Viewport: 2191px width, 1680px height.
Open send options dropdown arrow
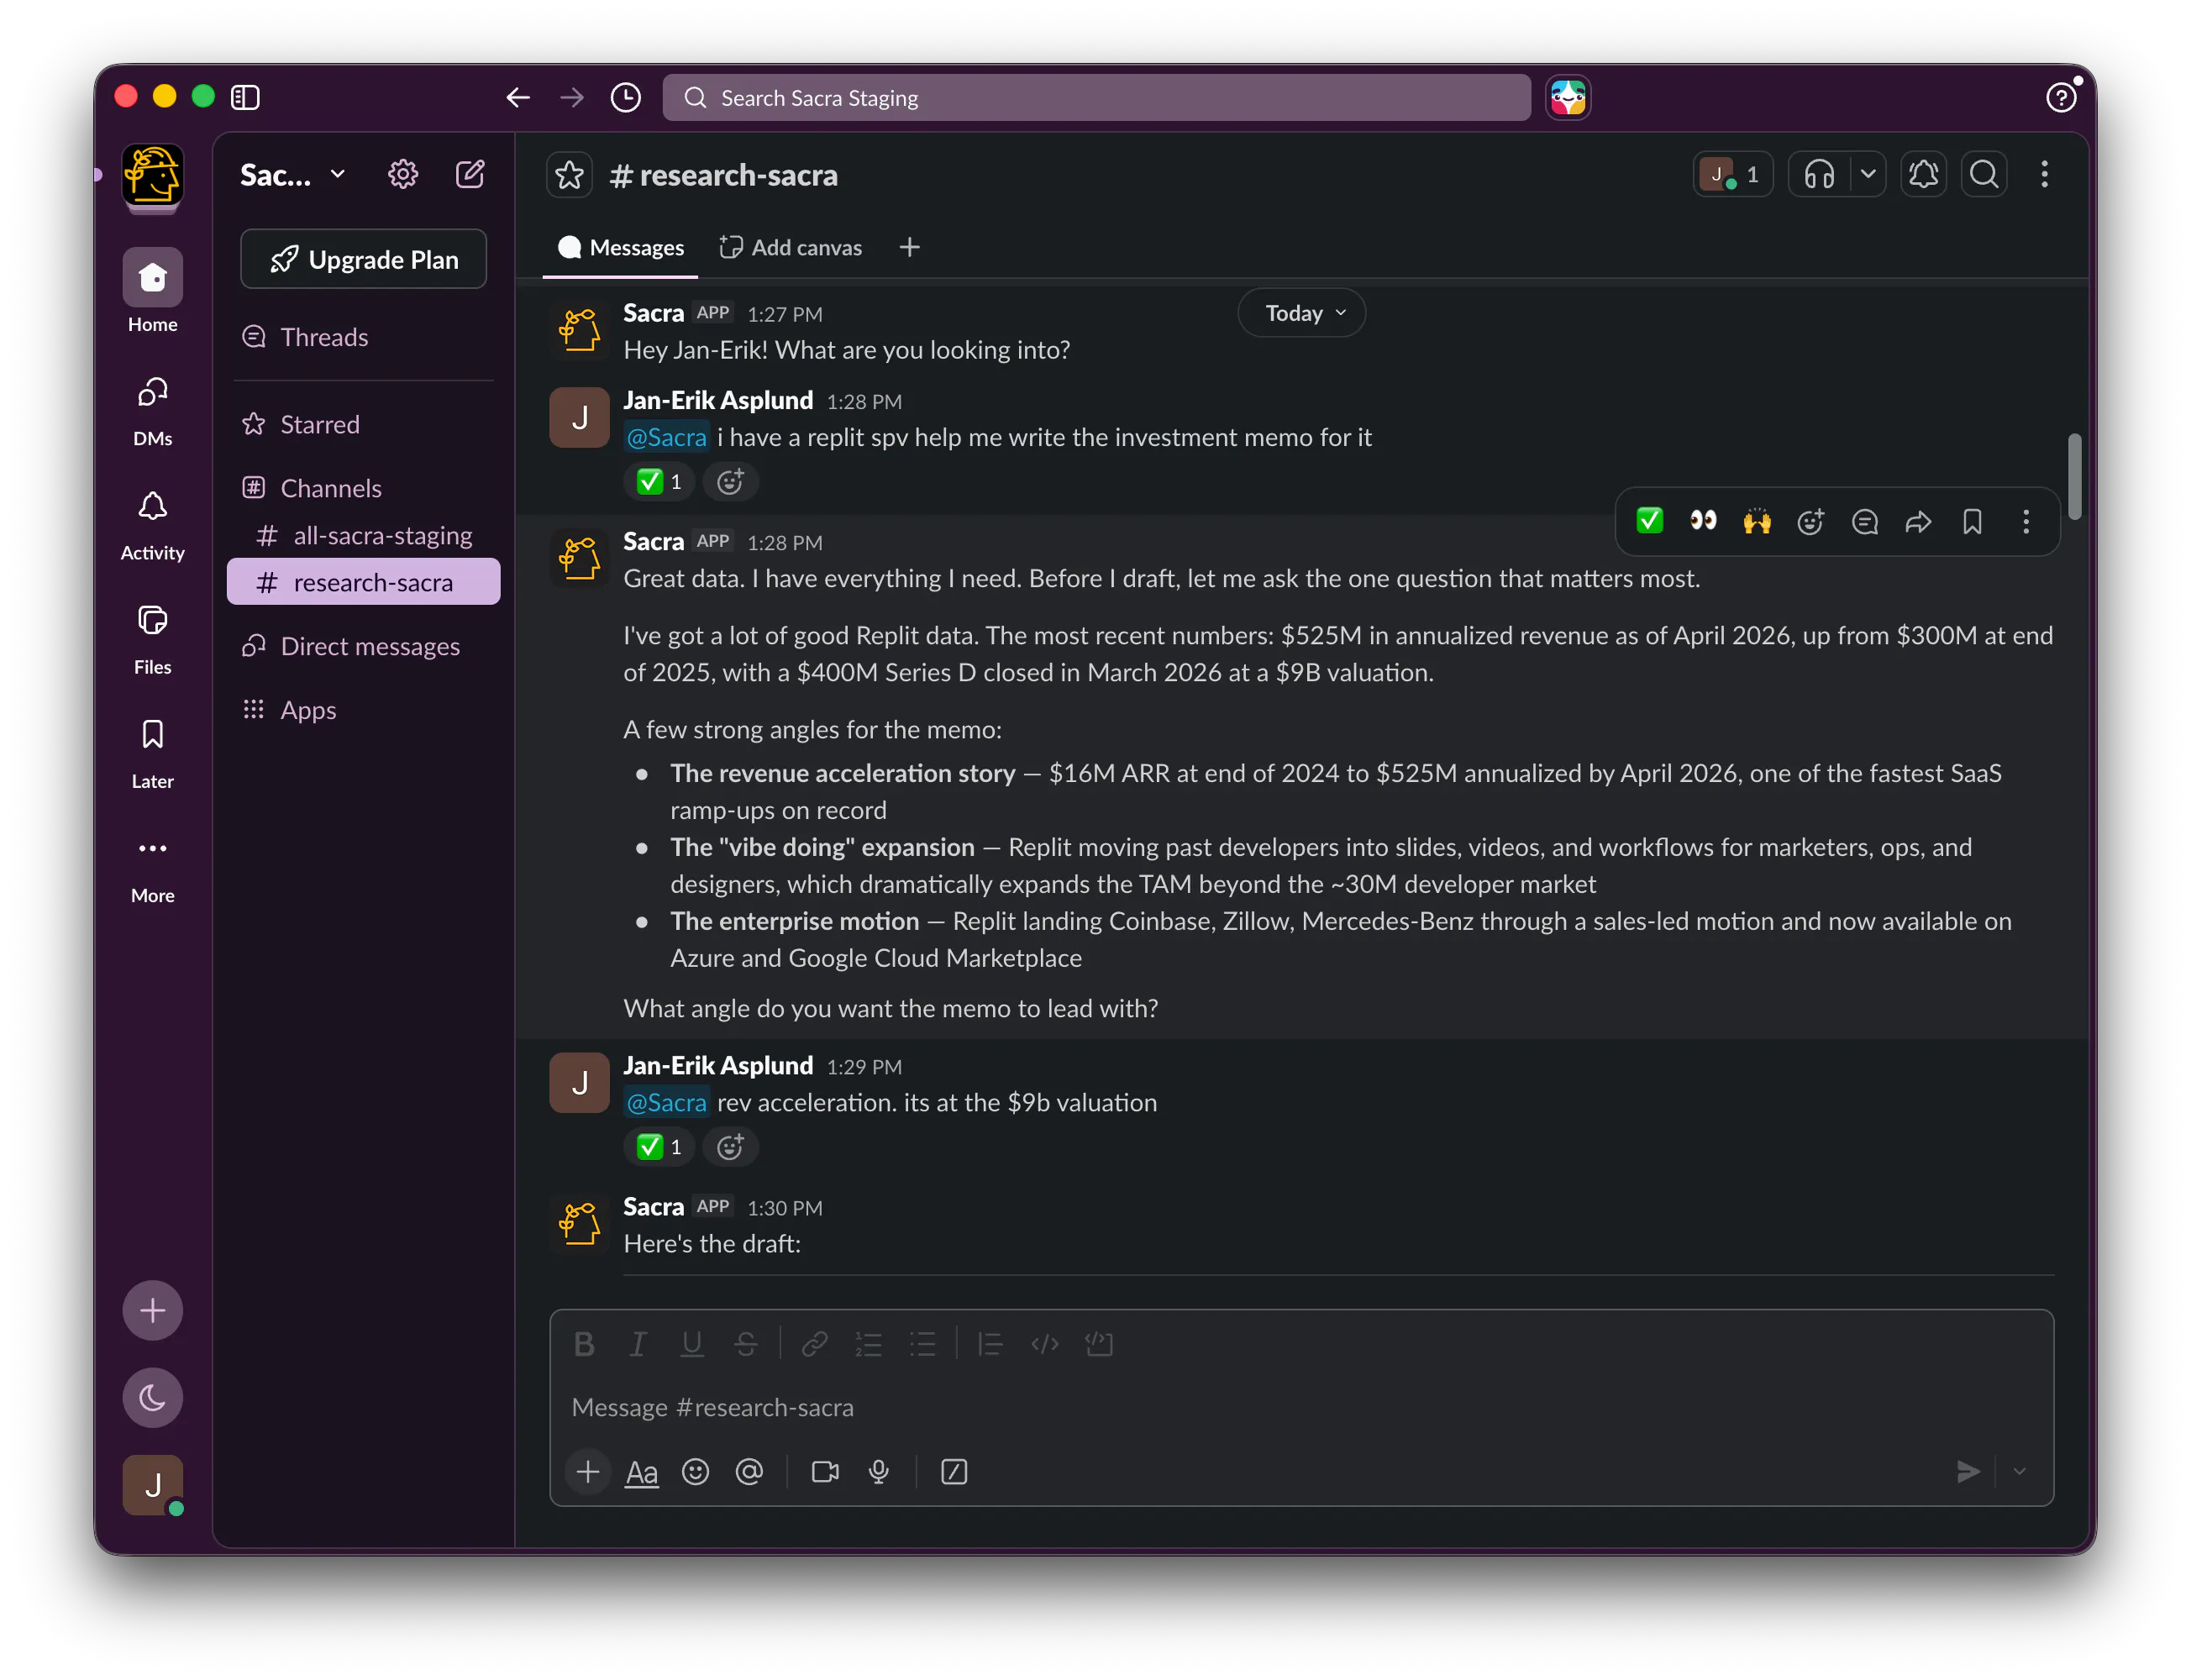pyautogui.click(x=2019, y=1472)
